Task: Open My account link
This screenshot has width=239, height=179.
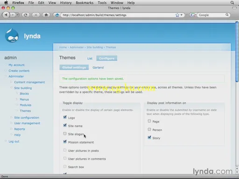Action: pos(16,65)
